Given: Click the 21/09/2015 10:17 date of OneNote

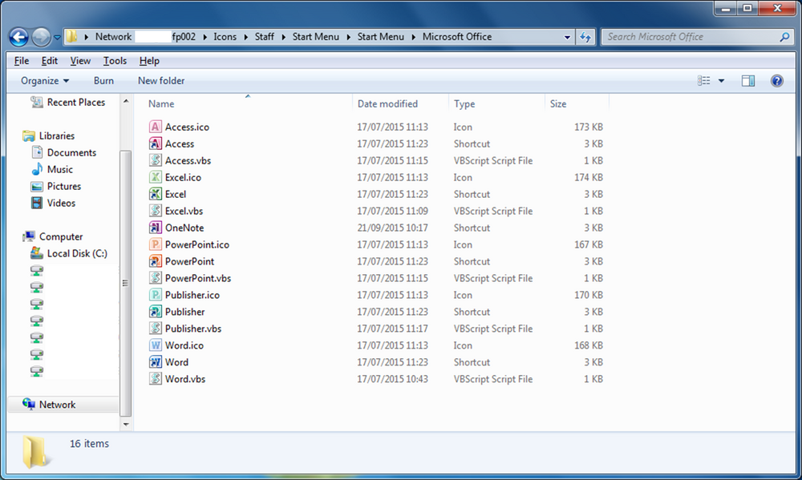Looking at the screenshot, I should click(x=392, y=228).
